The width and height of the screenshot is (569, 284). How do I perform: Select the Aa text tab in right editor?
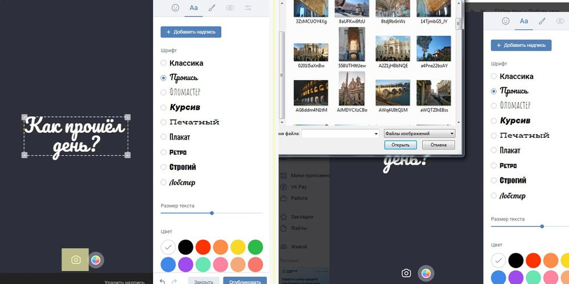click(523, 21)
